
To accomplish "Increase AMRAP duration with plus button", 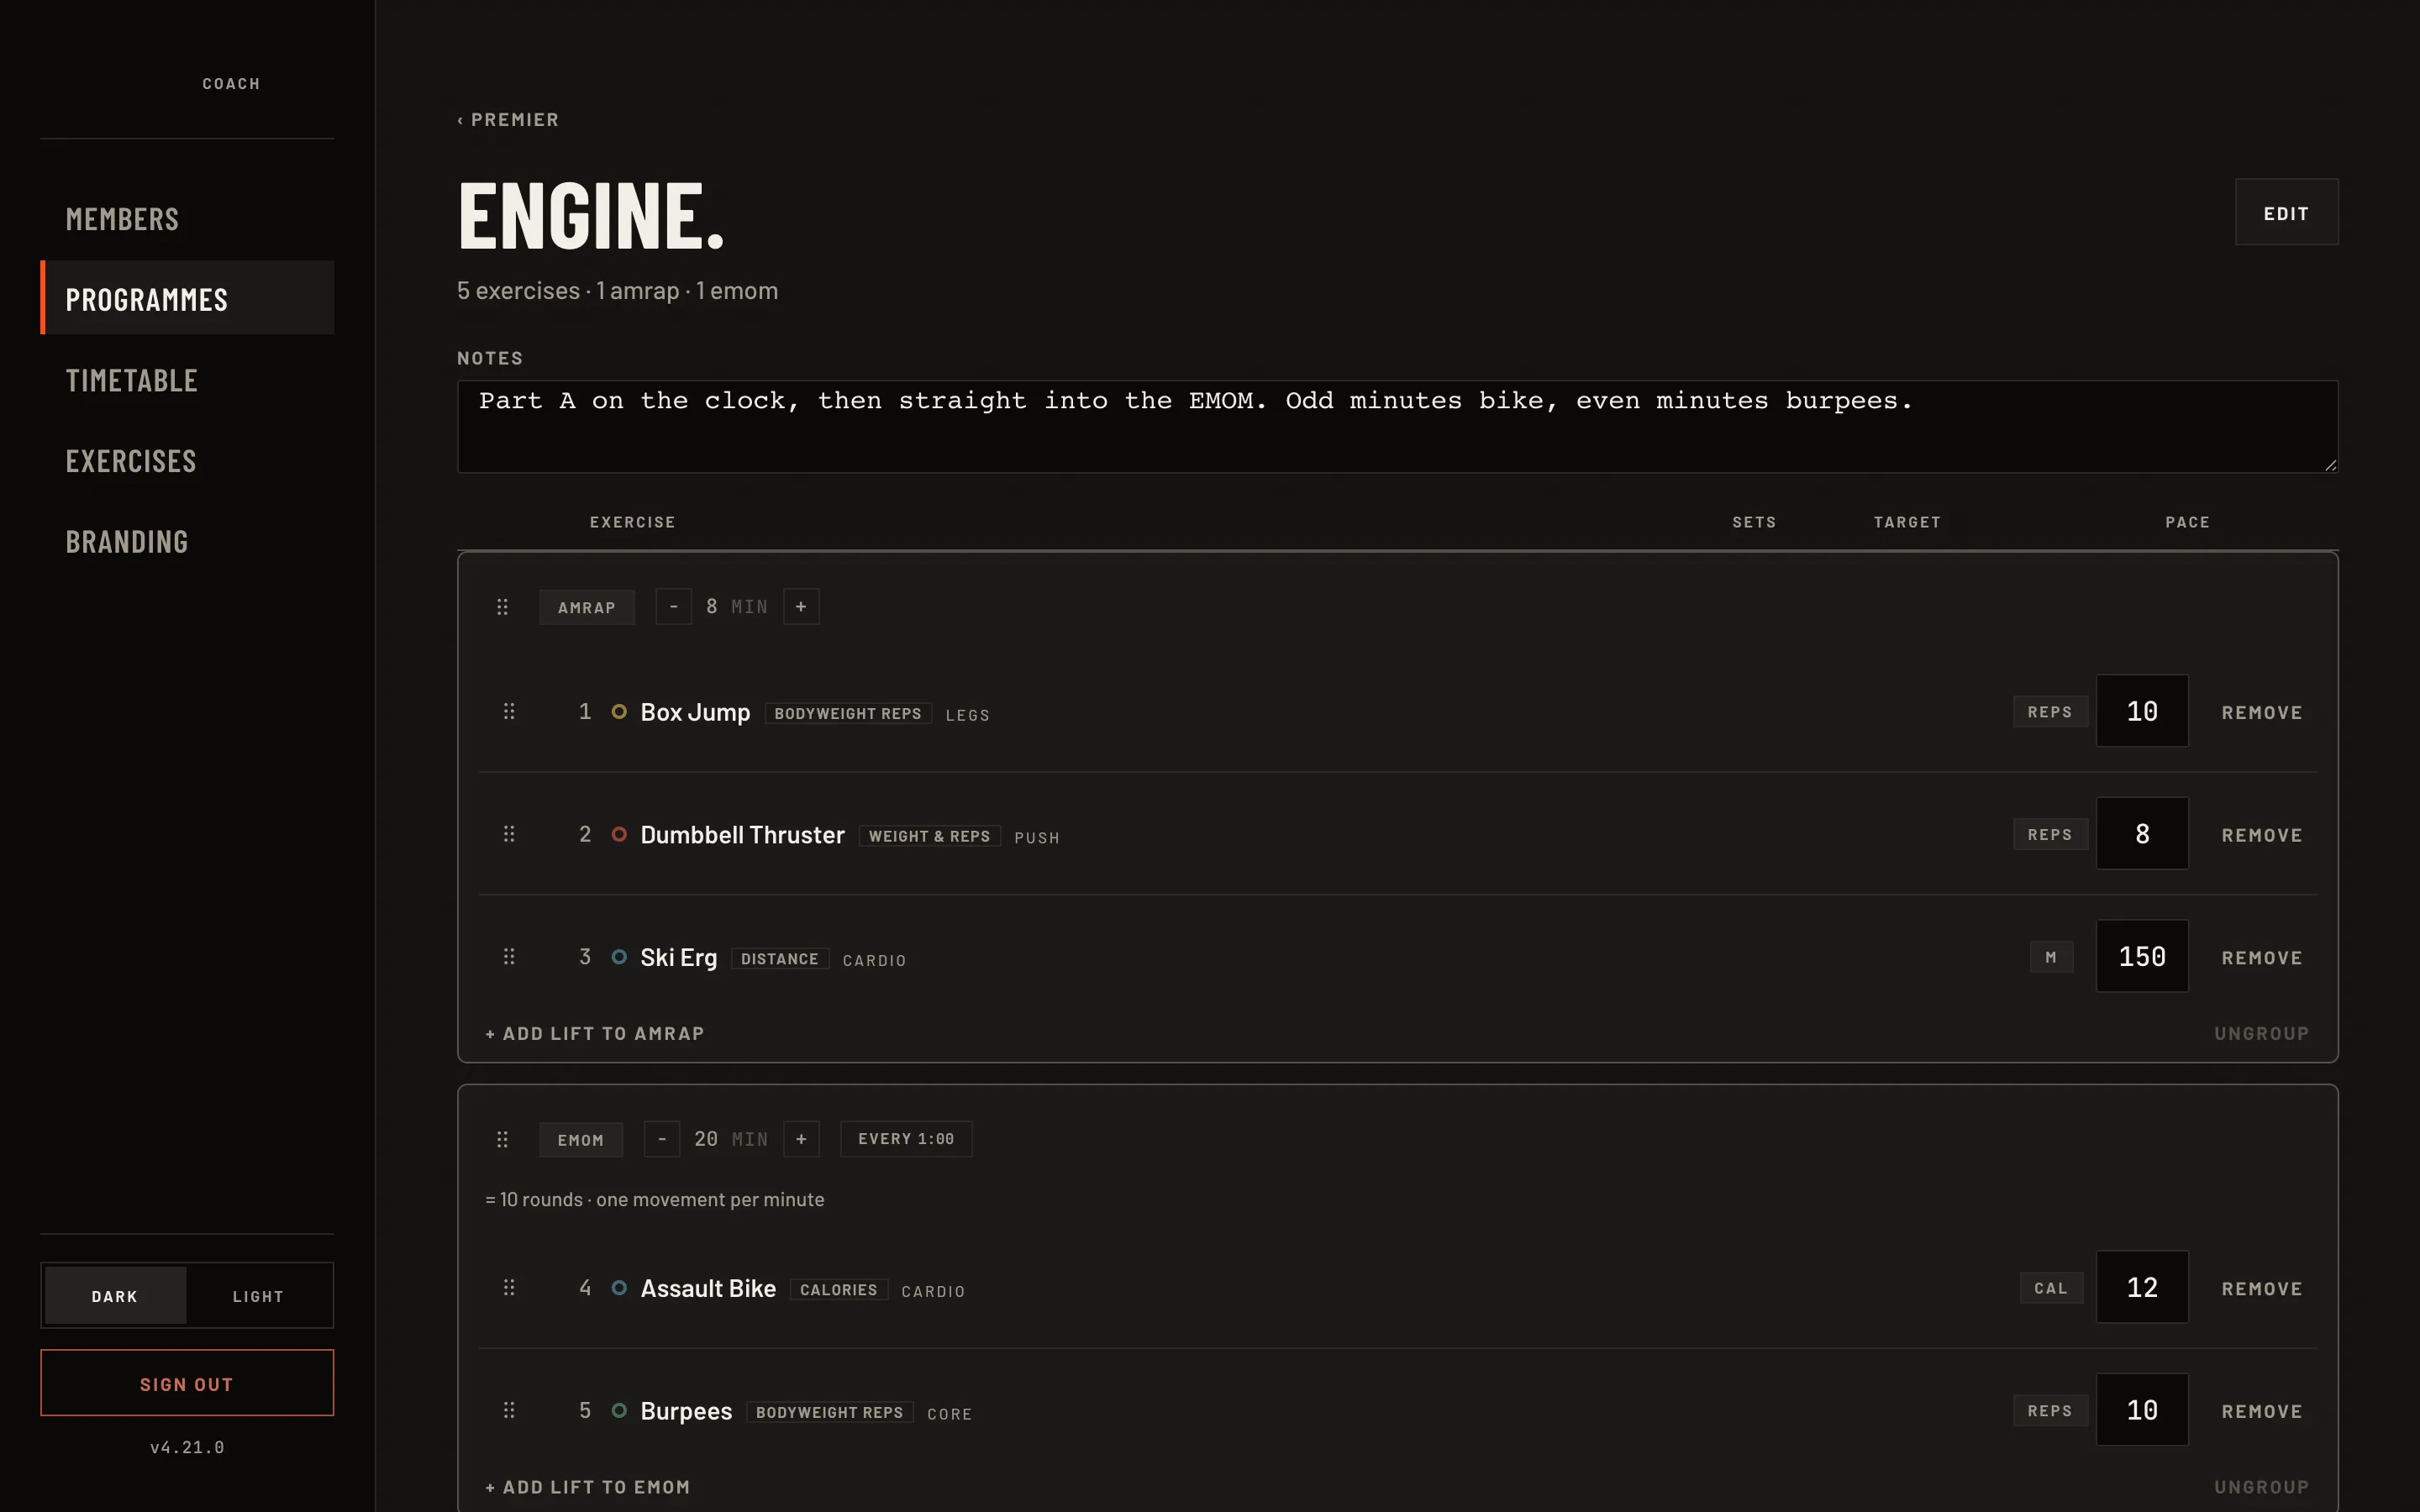I will tap(801, 607).
